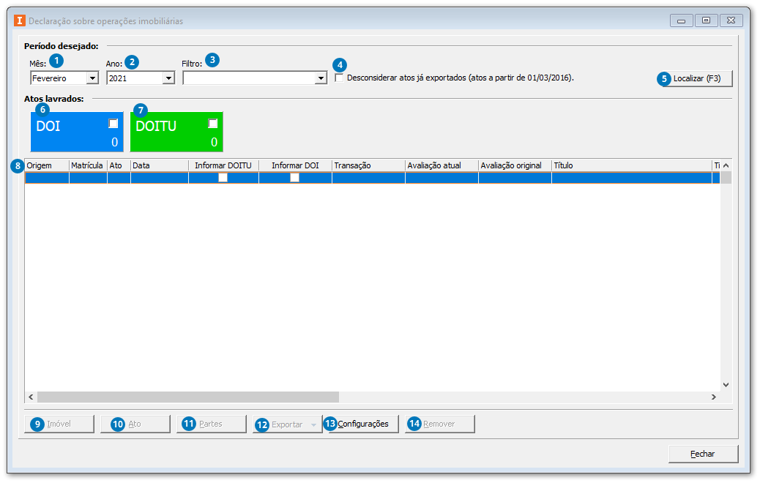Open the Configurações button
Image resolution: width=760 pixels, height=483 pixels.
[x=362, y=424]
